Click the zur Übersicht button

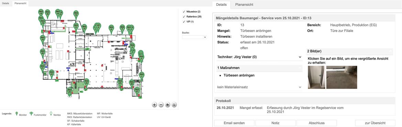tap(375, 123)
